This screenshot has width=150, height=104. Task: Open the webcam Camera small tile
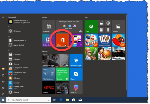pyautogui.click(x=108, y=30)
